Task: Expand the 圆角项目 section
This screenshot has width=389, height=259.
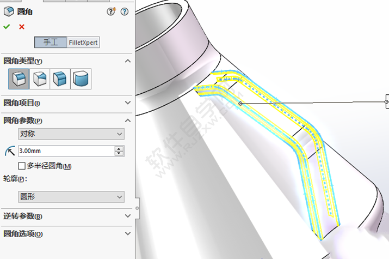Action: click(128, 103)
